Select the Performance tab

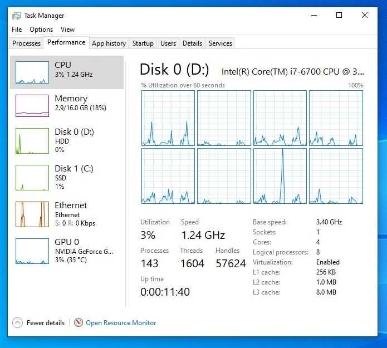(66, 42)
